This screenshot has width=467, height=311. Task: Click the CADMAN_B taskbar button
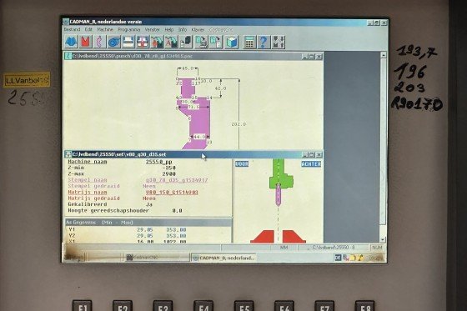pyautogui.click(x=223, y=258)
